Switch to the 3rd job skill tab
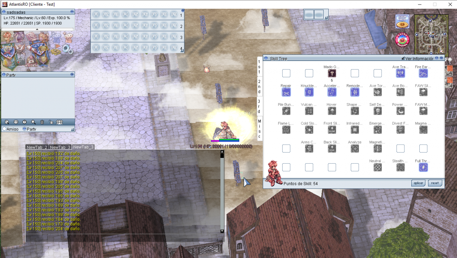 pyautogui.click(x=259, y=107)
